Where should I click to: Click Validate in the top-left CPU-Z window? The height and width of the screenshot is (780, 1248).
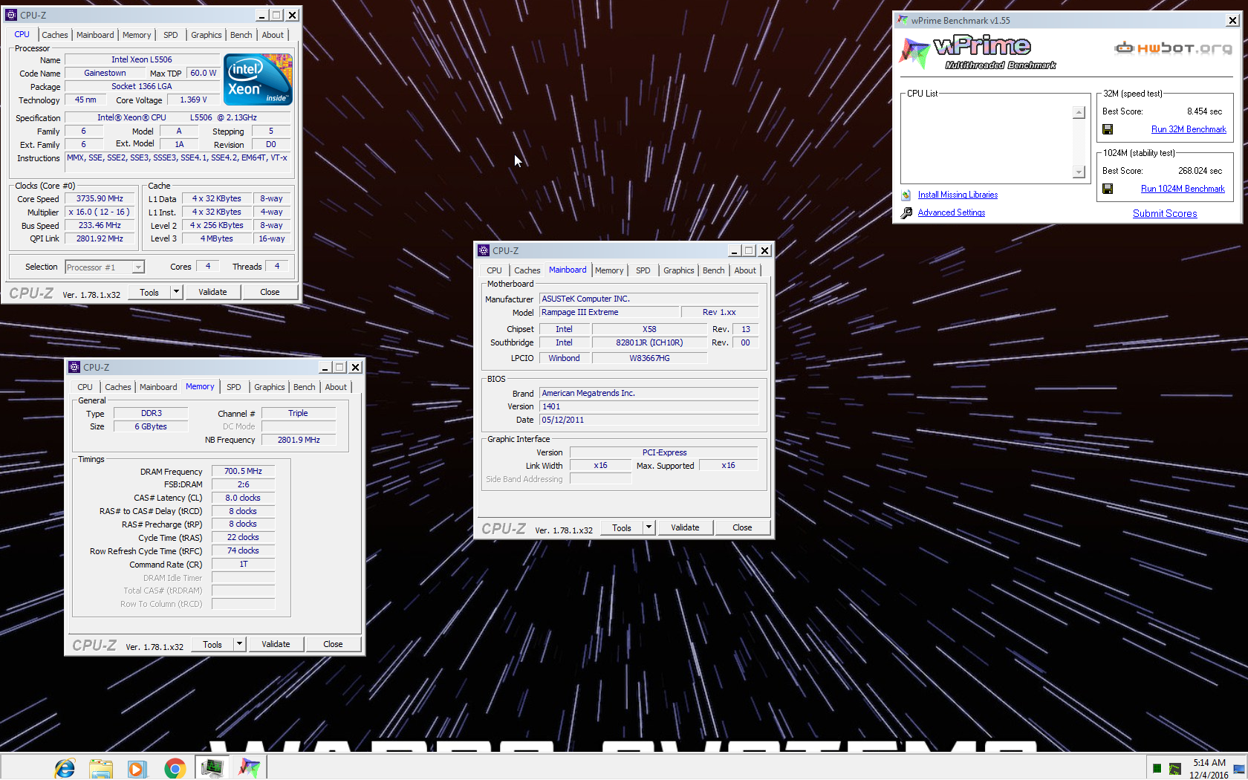coord(212,292)
